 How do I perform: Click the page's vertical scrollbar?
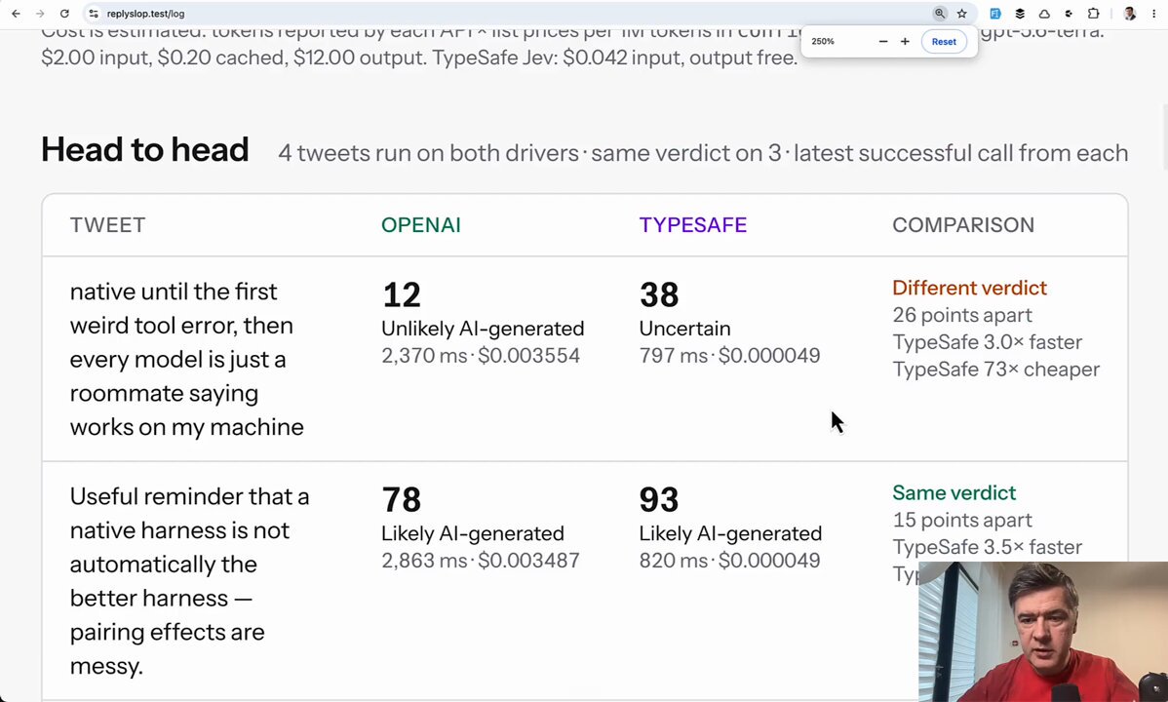coord(1163,137)
